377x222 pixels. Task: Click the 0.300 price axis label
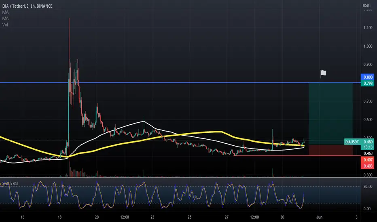(368, 175)
